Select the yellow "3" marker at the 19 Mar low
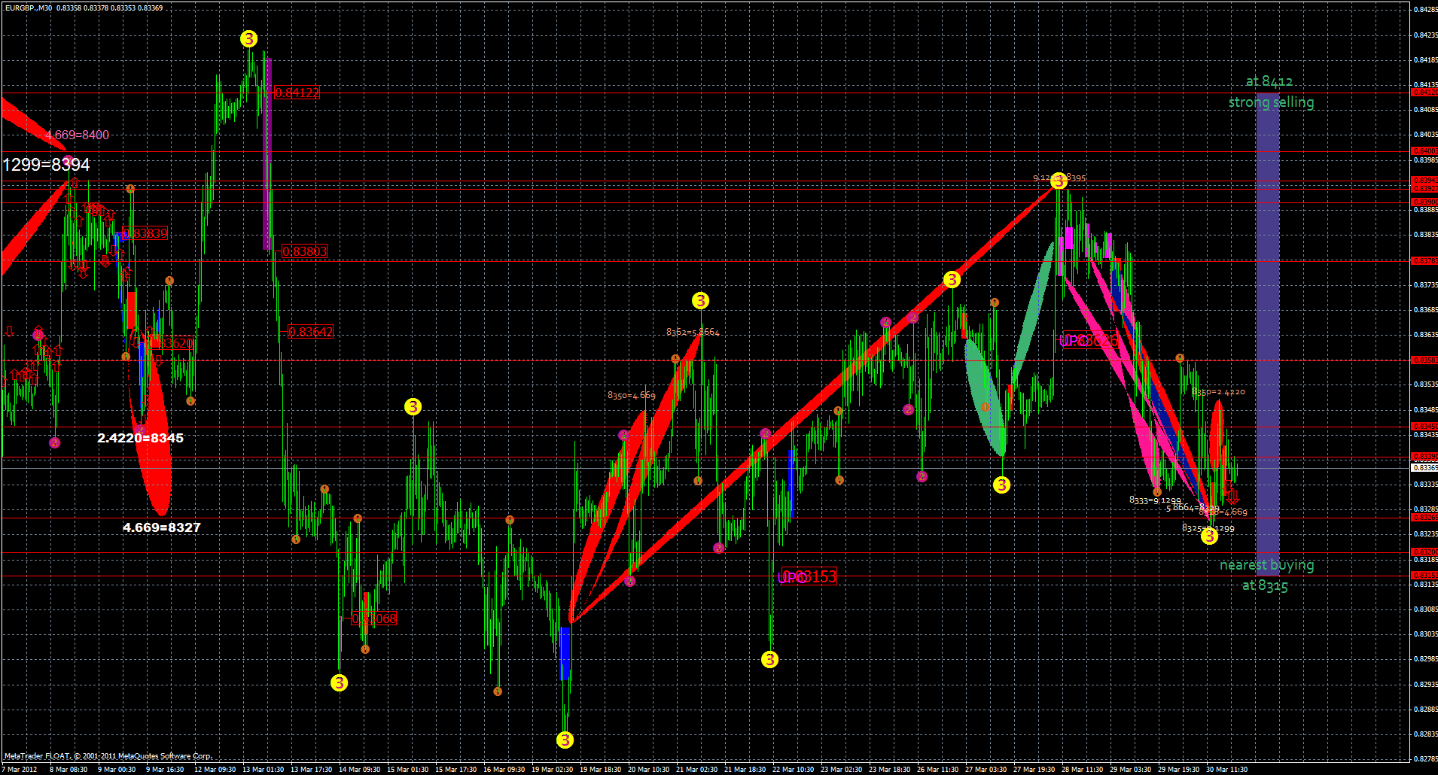The height and width of the screenshot is (775, 1438). (x=565, y=741)
